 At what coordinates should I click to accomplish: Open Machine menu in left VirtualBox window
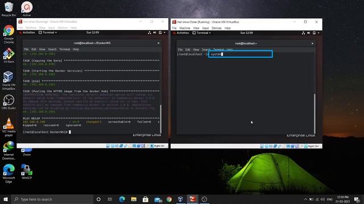[x=31, y=28]
